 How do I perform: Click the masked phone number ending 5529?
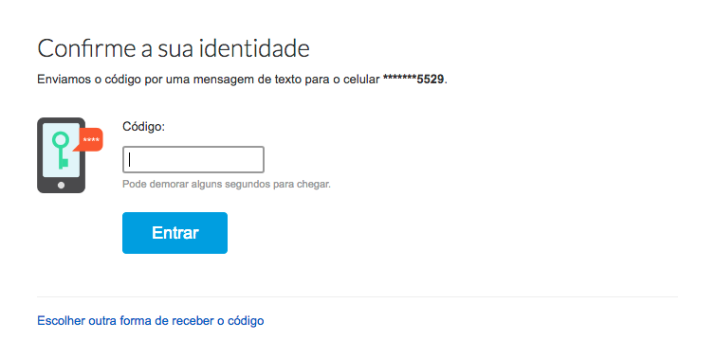point(413,80)
